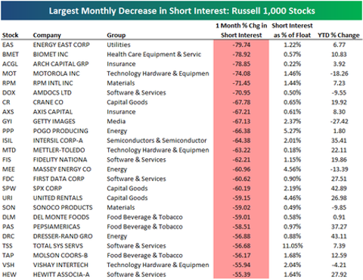Select the Group column header
Viewport: 363px width, 280px height.
pyautogui.click(x=116, y=36)
